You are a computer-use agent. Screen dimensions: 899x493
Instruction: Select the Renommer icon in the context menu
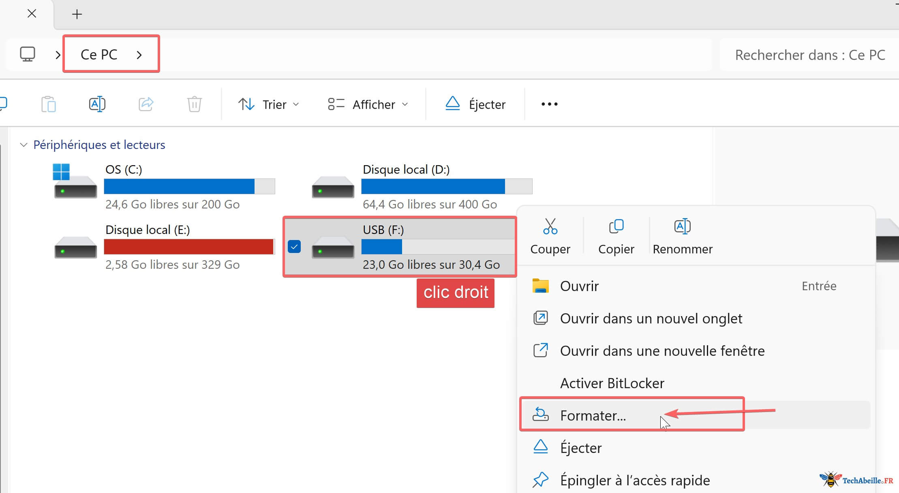point(682,227)
